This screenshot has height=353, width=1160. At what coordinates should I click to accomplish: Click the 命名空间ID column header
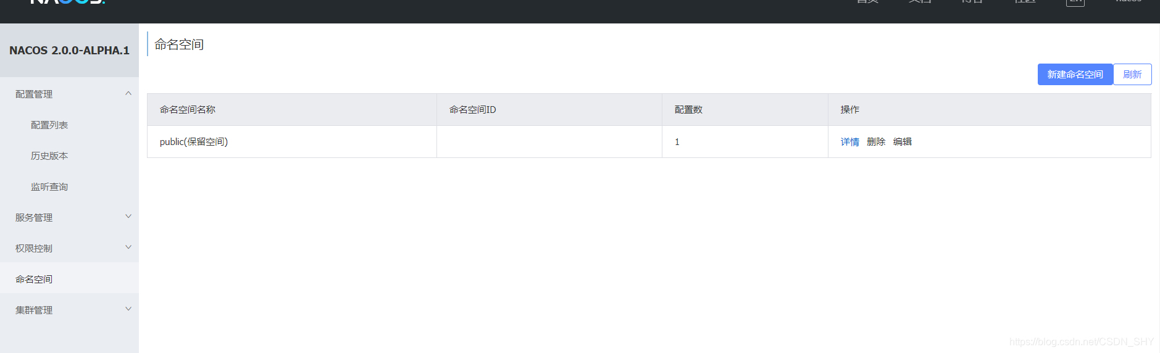(x=549, y=110)
